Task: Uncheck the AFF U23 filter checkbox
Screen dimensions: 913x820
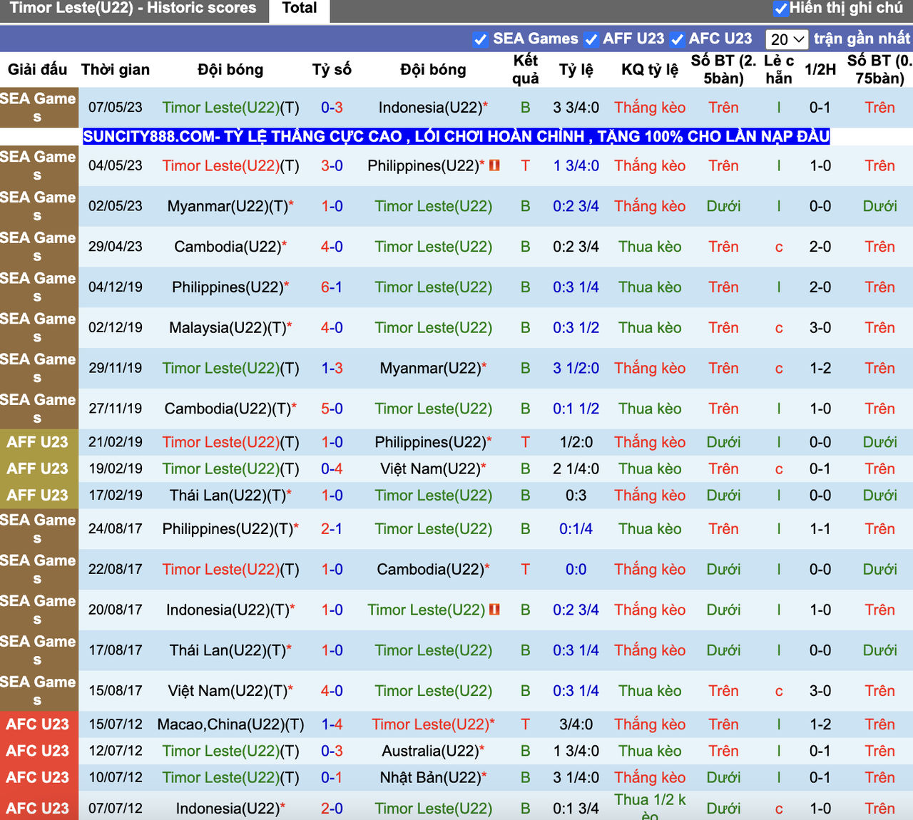Action: [591, 39]
